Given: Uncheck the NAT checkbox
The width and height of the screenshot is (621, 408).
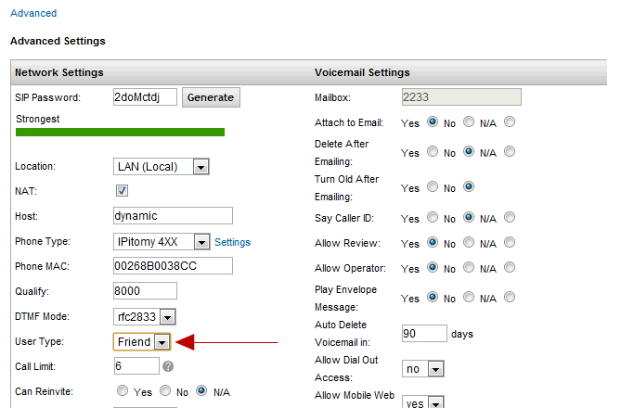Looking at the screenshot, I should pos(122,191).
